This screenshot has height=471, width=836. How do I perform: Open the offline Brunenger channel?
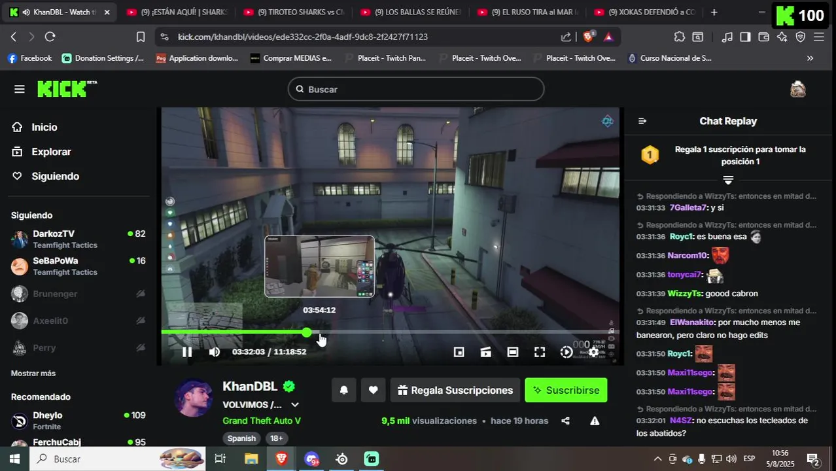(x=78, y=294)
